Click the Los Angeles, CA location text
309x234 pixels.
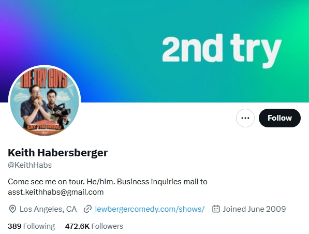coord(48,209)
